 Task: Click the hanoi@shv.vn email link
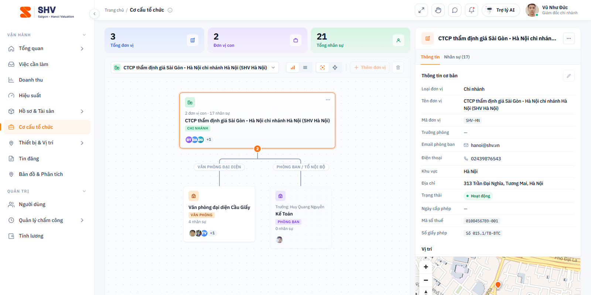(x=485, y=145)
